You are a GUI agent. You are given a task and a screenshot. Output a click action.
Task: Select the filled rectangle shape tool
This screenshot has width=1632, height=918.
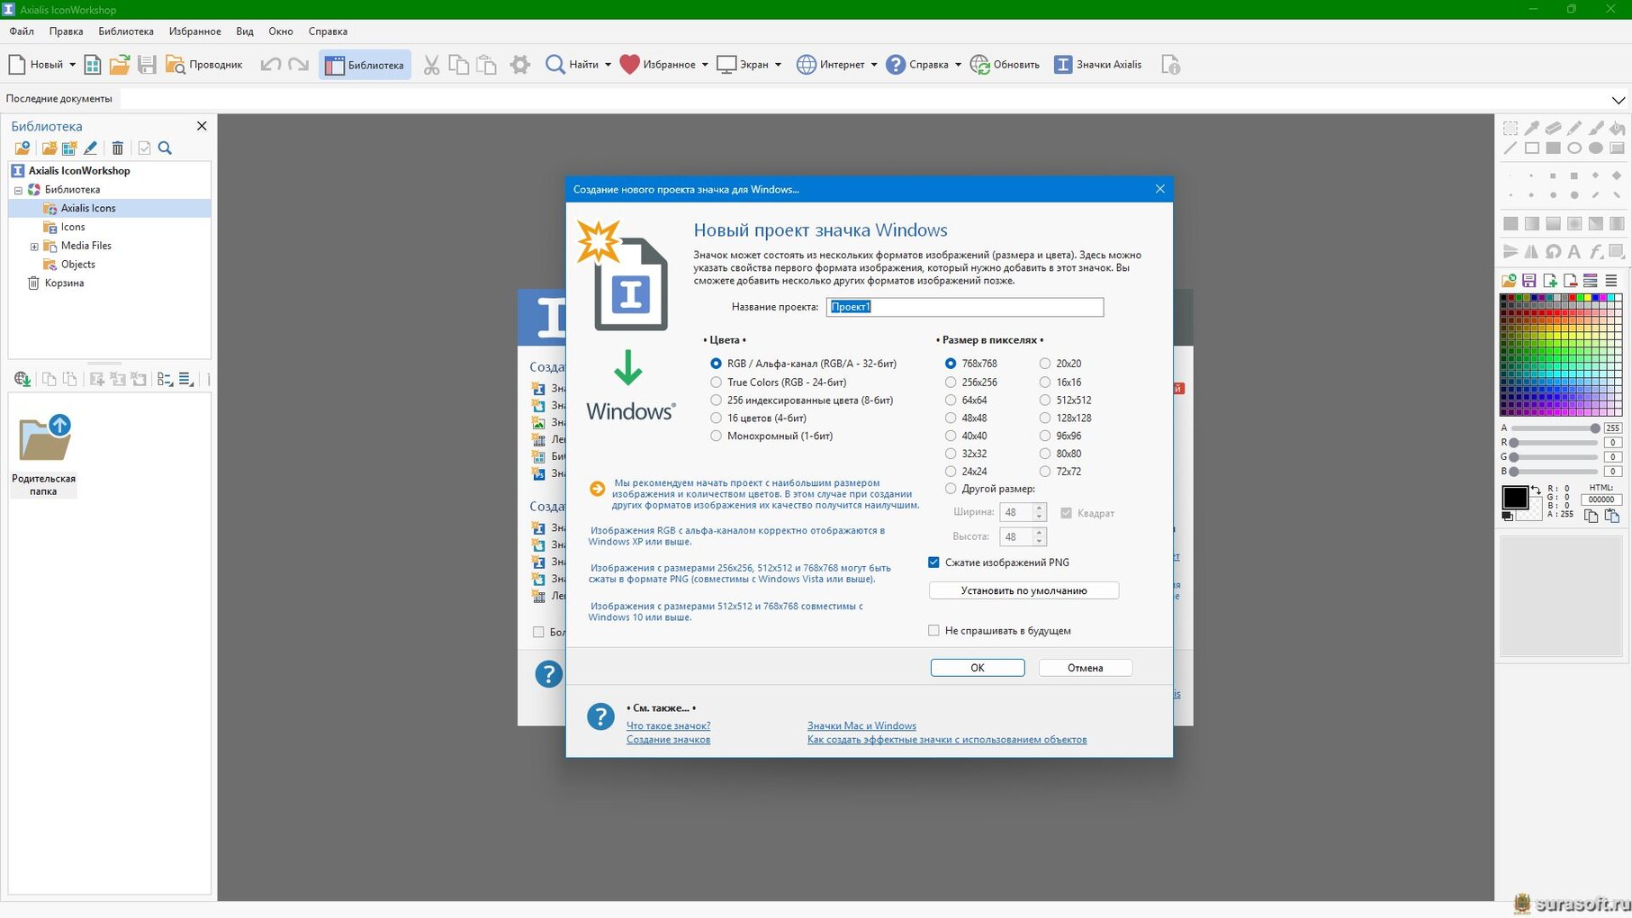point(1554,148)
